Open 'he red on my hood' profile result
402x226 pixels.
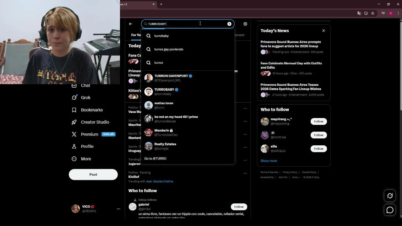[188, 119]
